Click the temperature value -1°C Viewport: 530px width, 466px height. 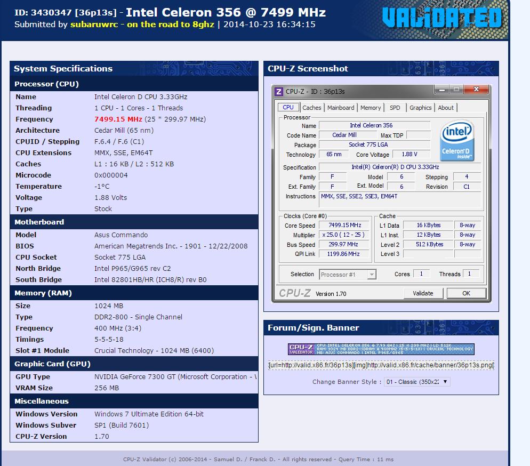tap(102, 187)
